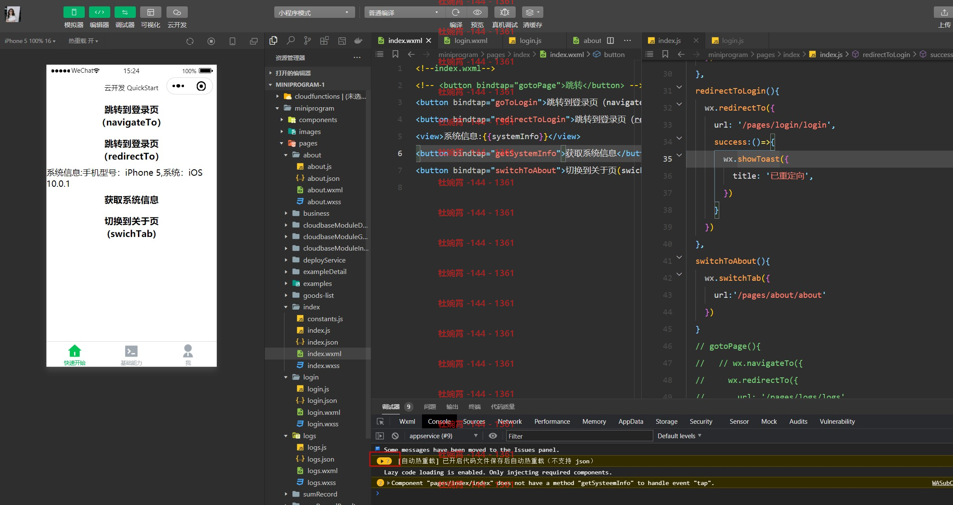The height and width of the screenshot is (505, 953).
Task: Toggle the console sidebar panel icon
Action: pyautogui.click(x=379, y=436)
